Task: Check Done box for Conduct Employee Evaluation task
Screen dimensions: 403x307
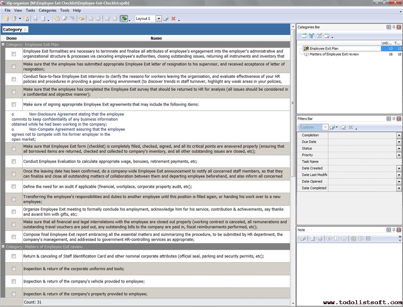Action: tap(14, 161)
